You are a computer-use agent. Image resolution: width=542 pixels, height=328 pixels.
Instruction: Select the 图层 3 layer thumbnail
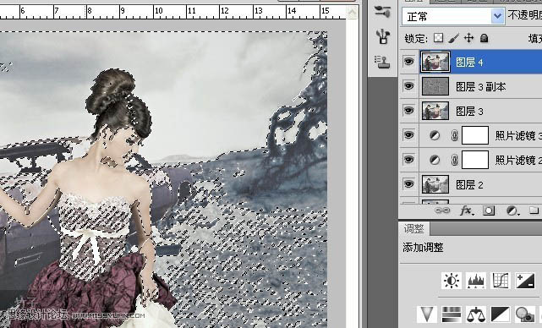coord(435,111)
